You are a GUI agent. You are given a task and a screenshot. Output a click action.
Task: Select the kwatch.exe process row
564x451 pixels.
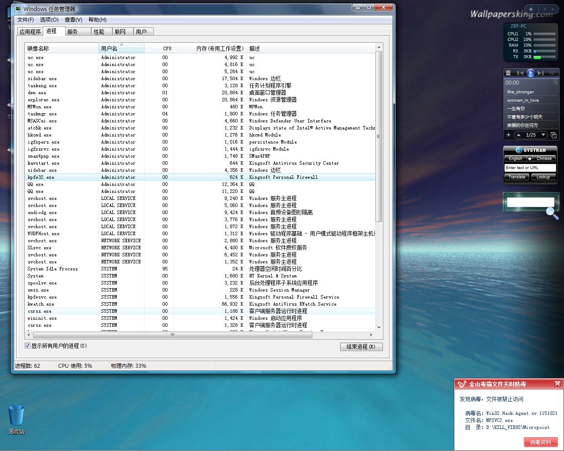pos(200,304)
